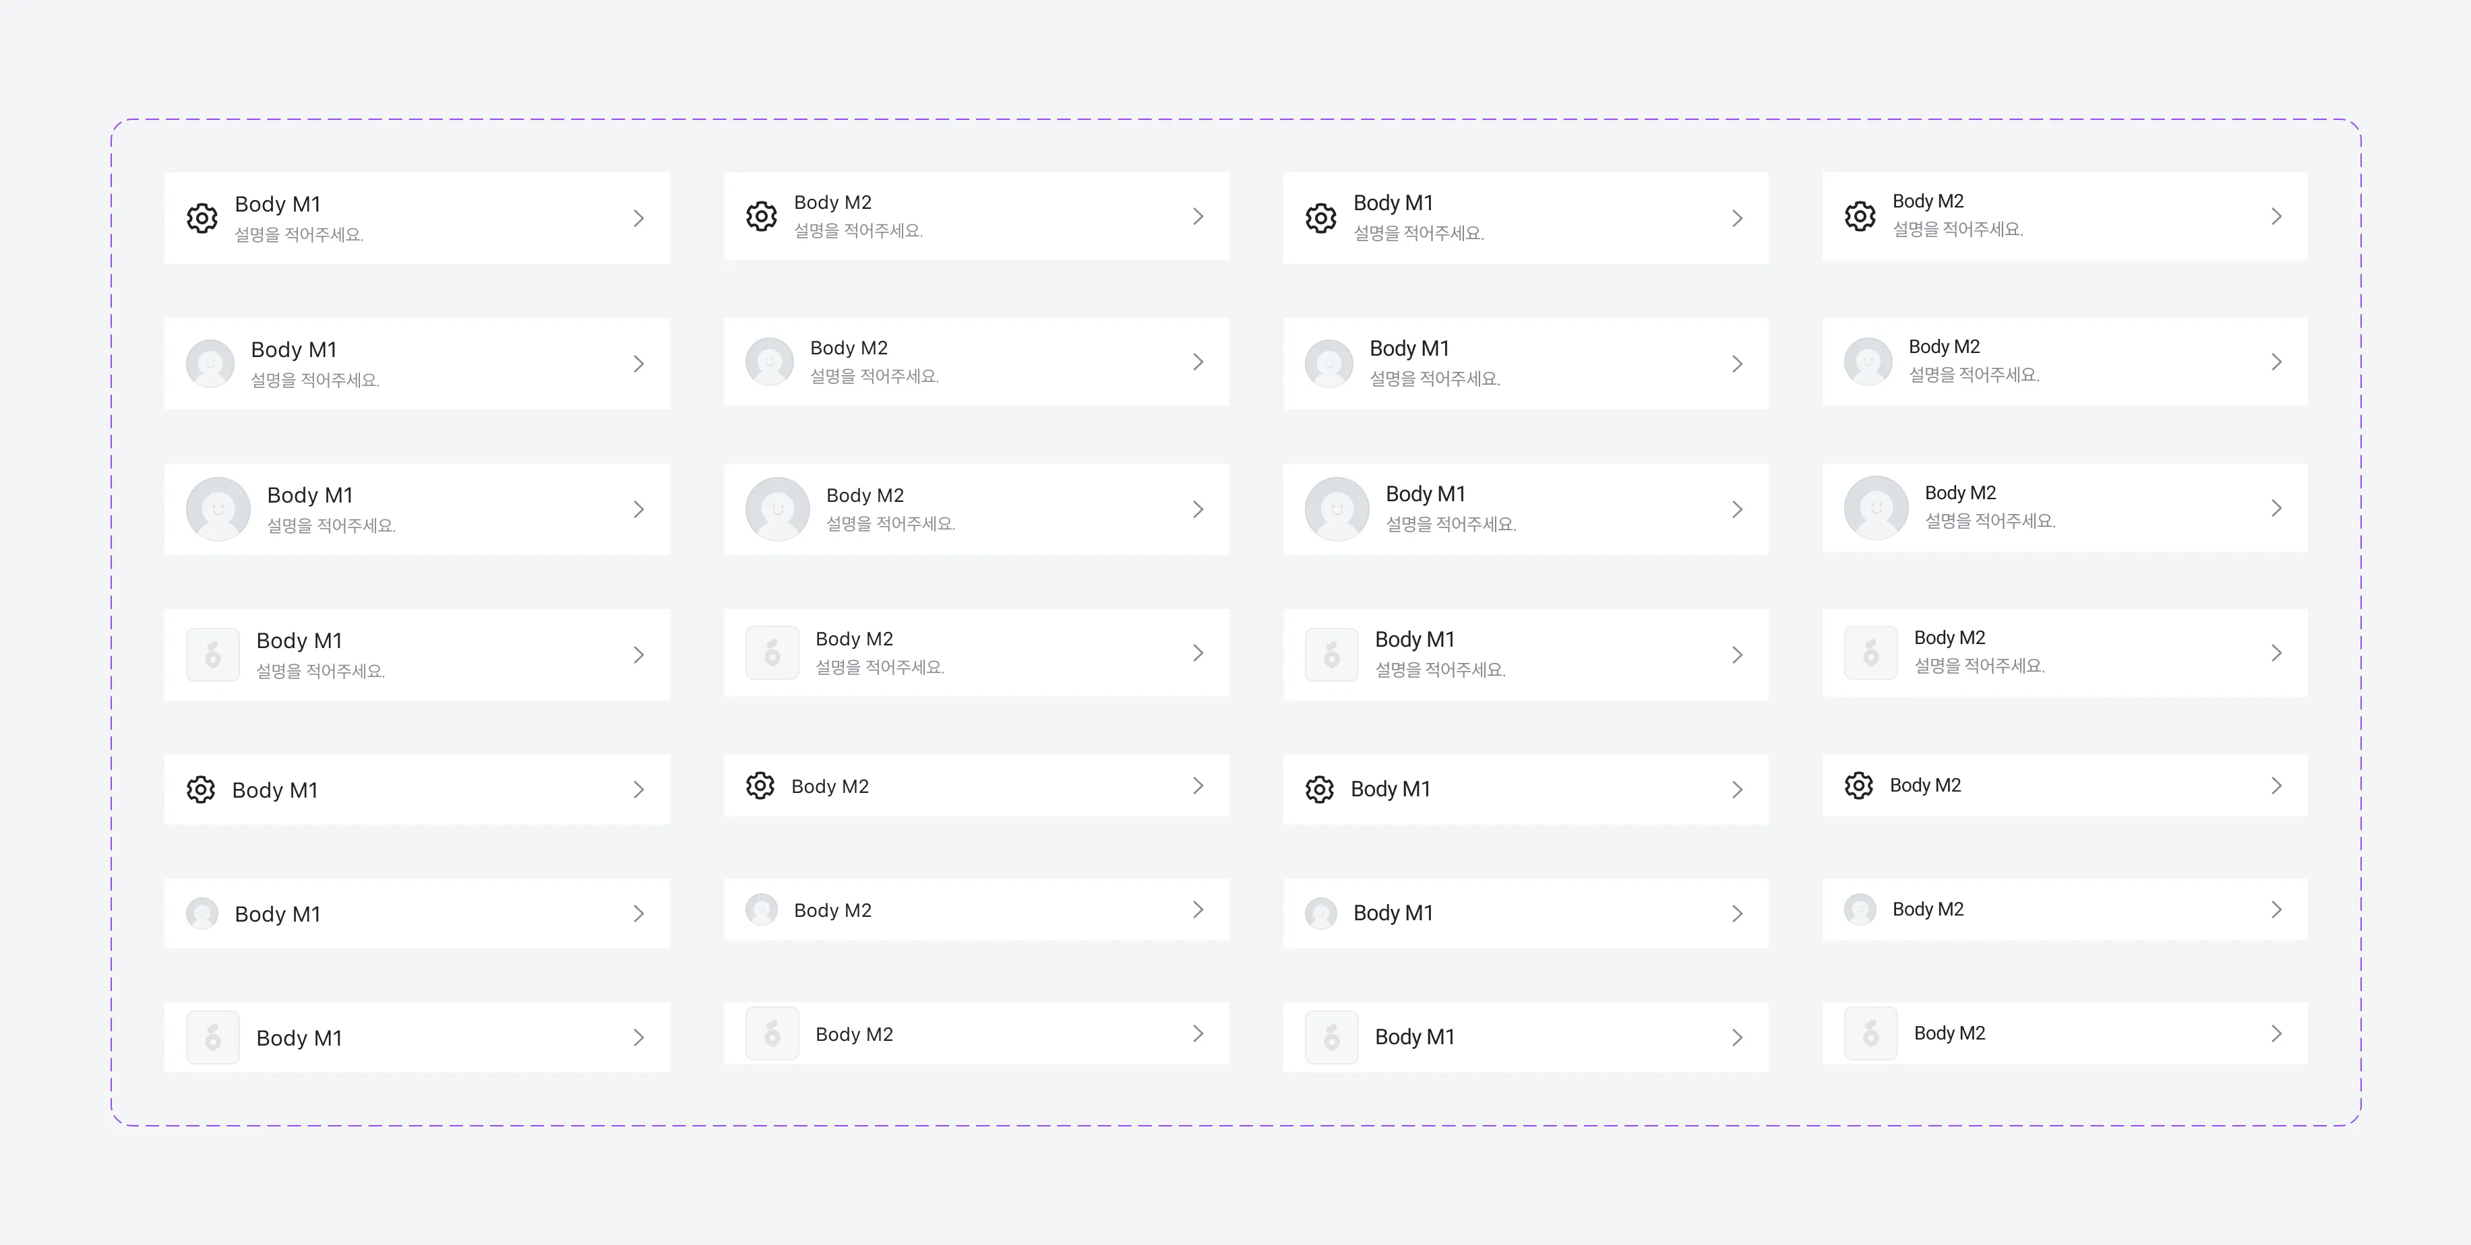Click square thumbnail on described Body M1, first column
This screenshot has width=2471, height=1245.
click(x=213, y=656)
